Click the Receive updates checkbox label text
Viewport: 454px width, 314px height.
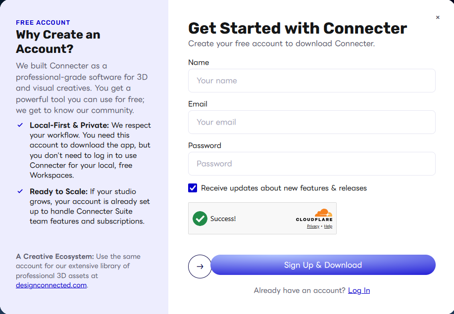[x=284, y=188]
